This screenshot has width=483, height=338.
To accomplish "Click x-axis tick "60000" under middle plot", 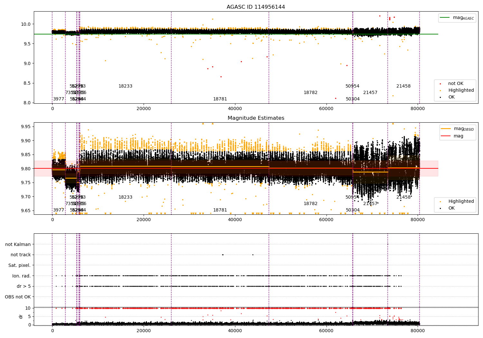I will click(326, 220).
